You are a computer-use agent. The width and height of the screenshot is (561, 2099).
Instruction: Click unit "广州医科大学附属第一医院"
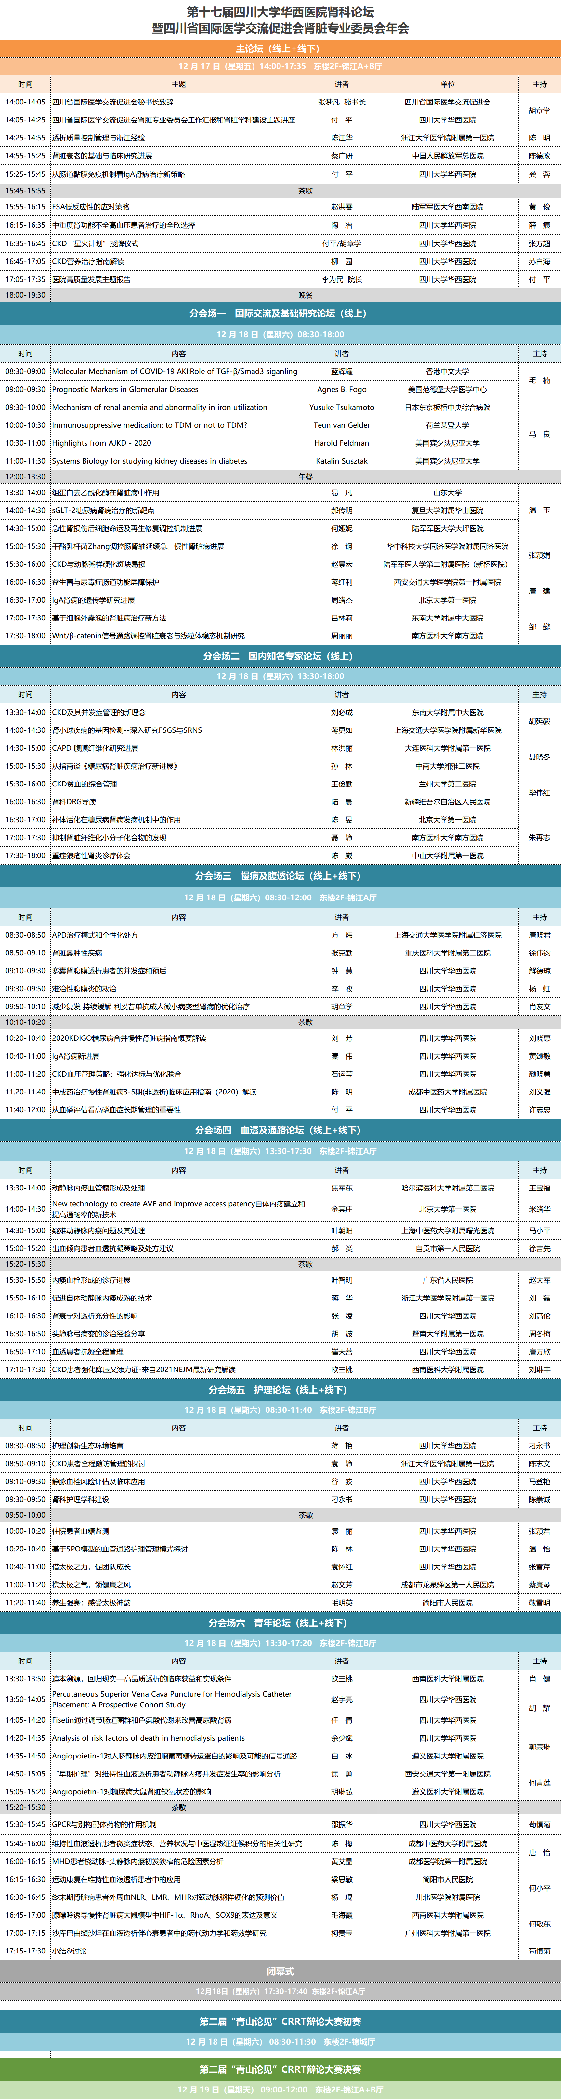pos(448,1933)
